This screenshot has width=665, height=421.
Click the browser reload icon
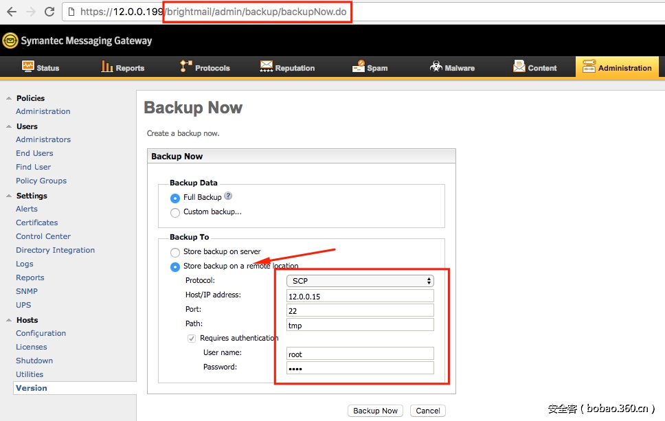(49, 12)
